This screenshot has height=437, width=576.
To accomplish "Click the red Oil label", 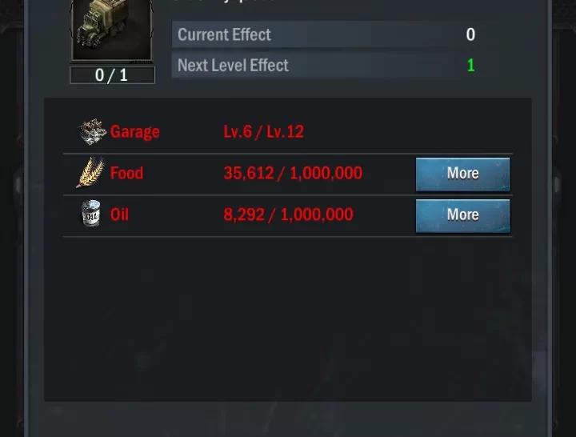I will point(119,214).
